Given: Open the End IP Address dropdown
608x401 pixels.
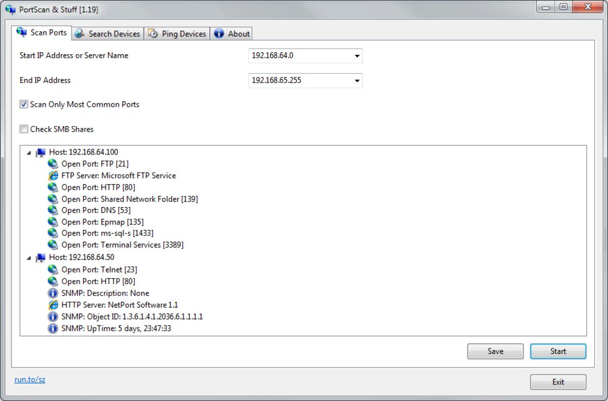Looking at the screenshot, I should click(358, 81).
